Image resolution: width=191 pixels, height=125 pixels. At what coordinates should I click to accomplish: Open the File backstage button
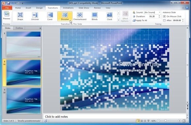click(x=7, y=8)
